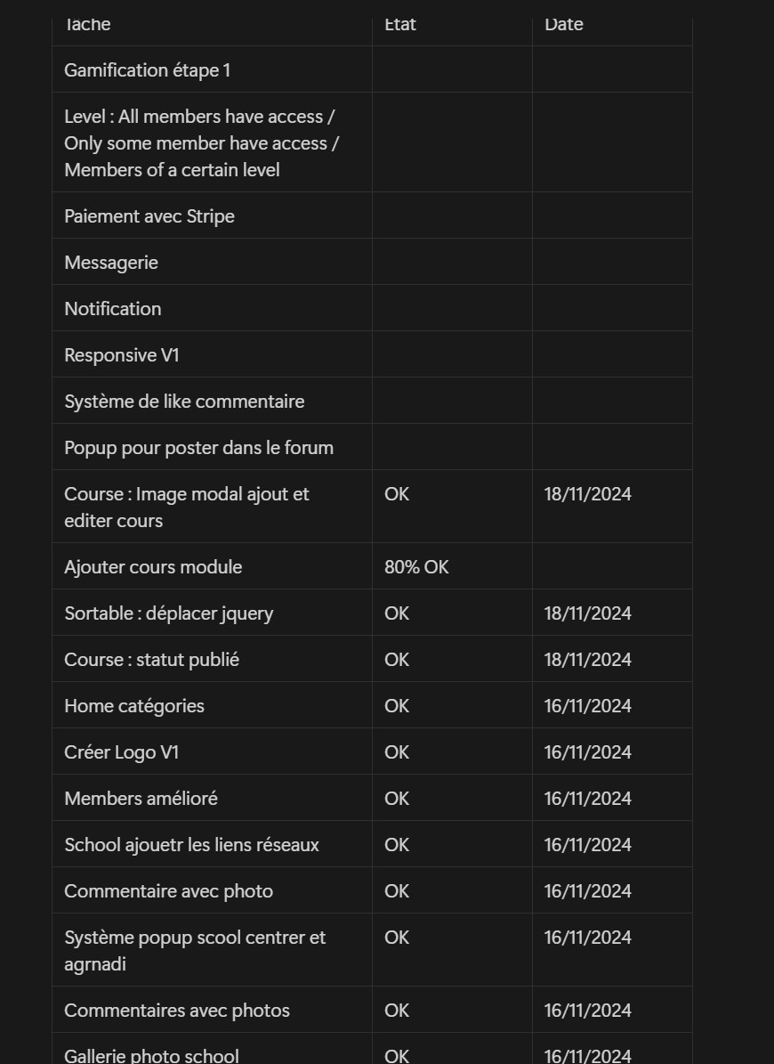Click the 'Responsive V1' task cell
774x1064 pixels.
click(x=212, y=354)
